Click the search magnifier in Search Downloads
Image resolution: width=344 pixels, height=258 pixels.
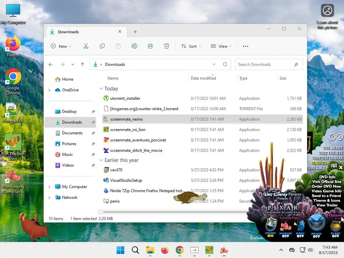point(296,64)
